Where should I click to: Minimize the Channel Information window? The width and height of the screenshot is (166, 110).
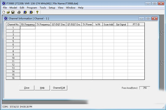142,19
